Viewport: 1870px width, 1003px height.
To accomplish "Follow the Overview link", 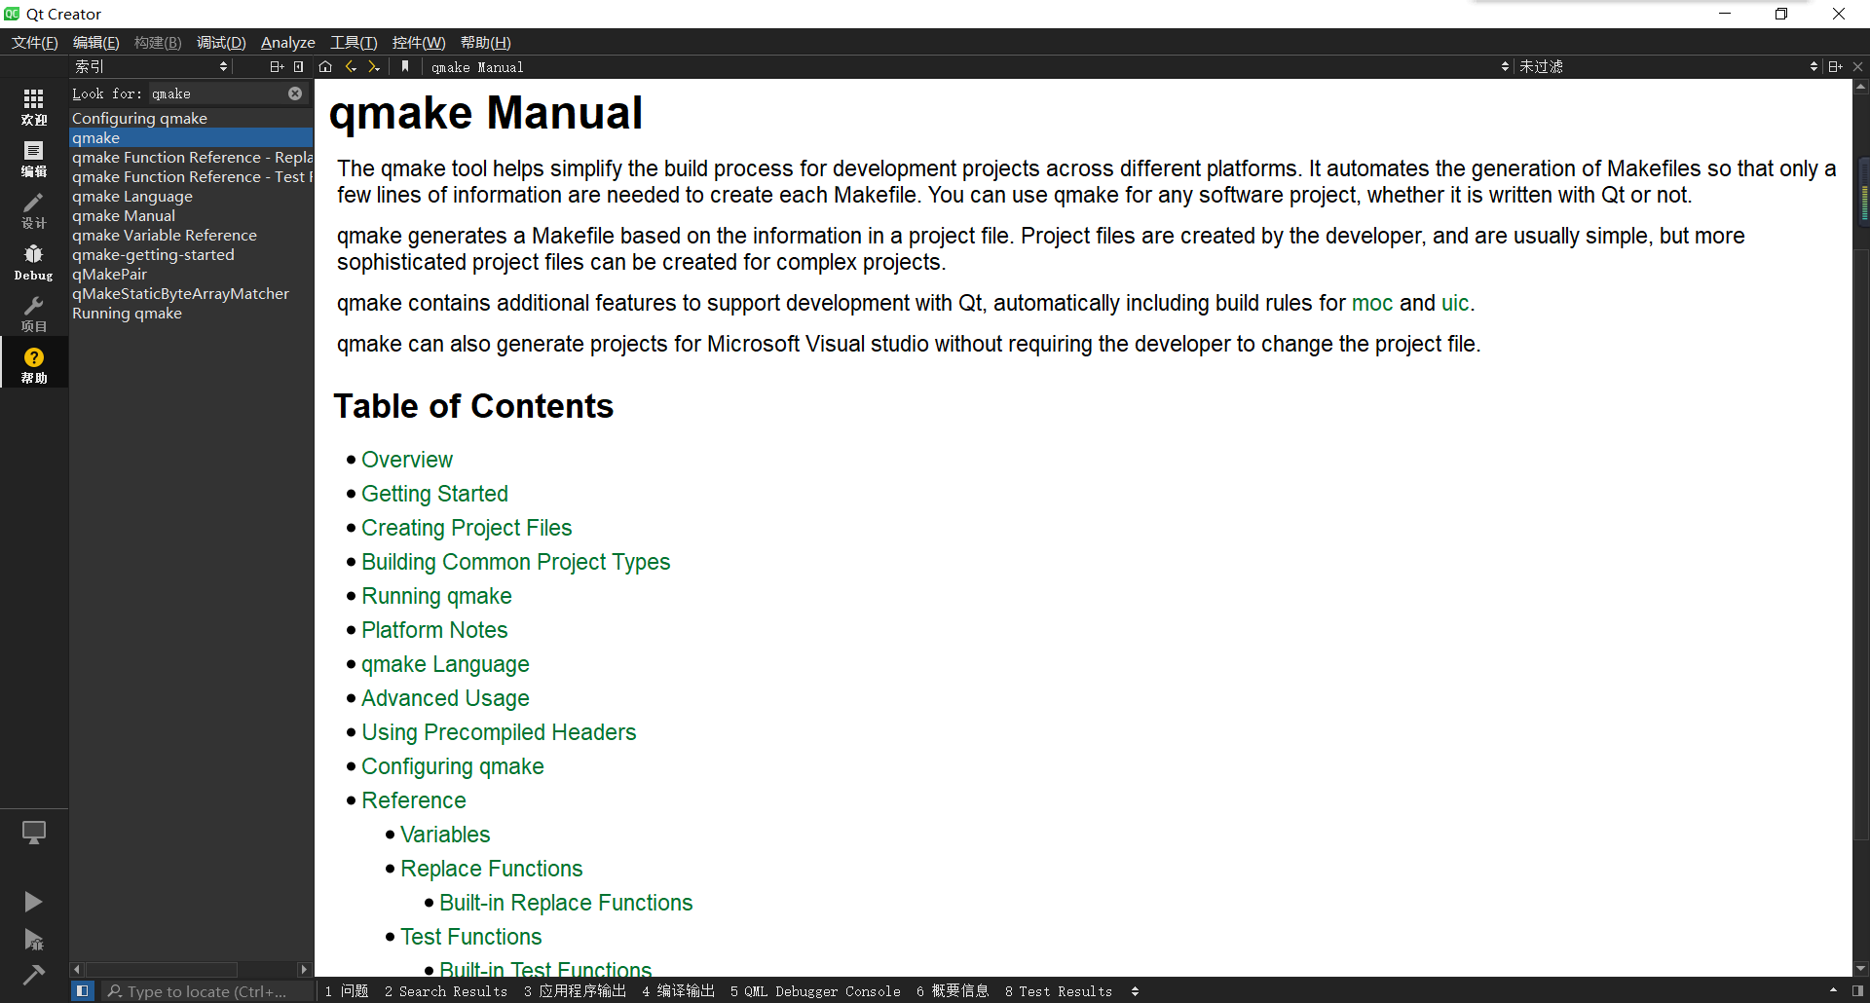I will 406,460.
